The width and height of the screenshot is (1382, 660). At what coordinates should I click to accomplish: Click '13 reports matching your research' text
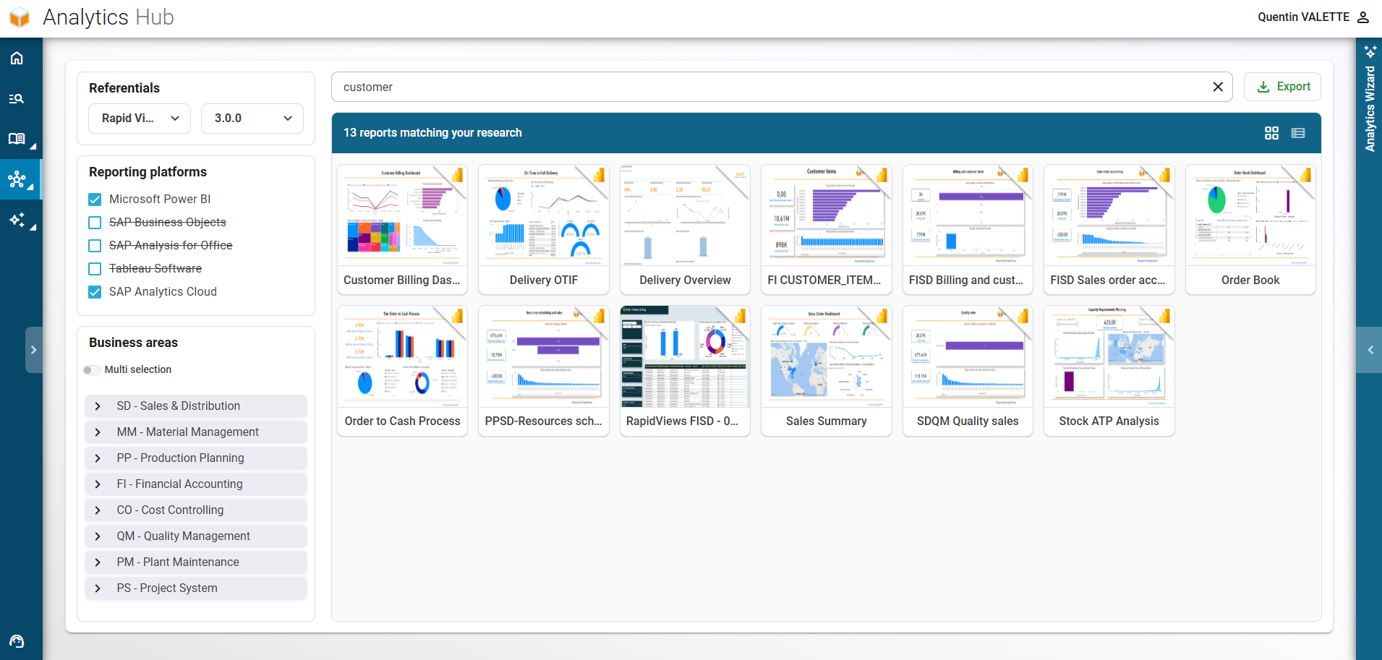click(432, 133)
